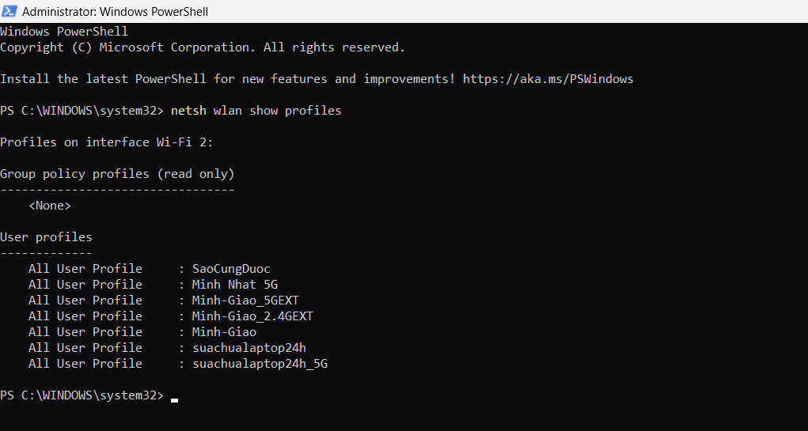
Task: Click the blinking cursor at the last prompt
Action: point(174,399)
